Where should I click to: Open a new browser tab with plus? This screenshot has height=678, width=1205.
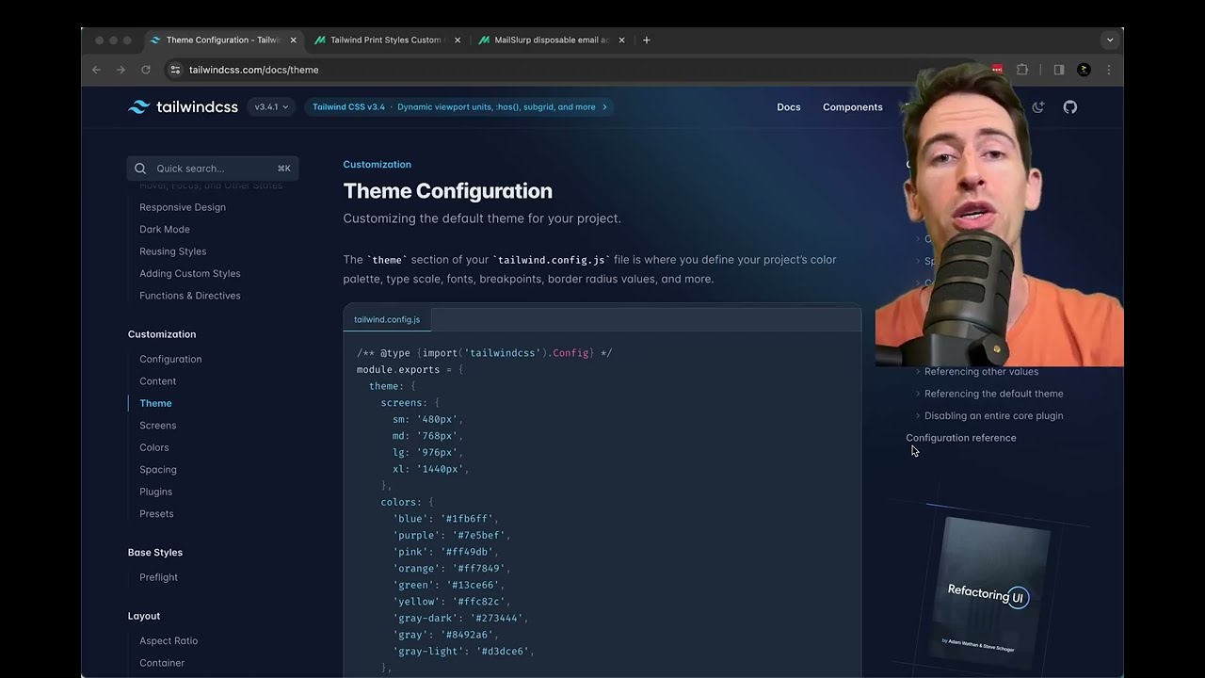tap(646, 40)
